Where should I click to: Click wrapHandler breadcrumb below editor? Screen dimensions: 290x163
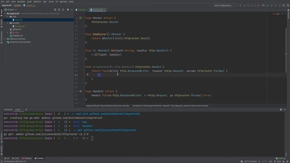pos(107,105)
